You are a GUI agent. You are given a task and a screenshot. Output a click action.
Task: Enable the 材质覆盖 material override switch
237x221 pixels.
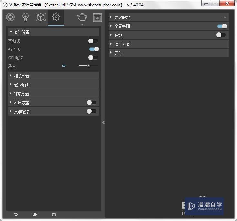tap(91, 102)
